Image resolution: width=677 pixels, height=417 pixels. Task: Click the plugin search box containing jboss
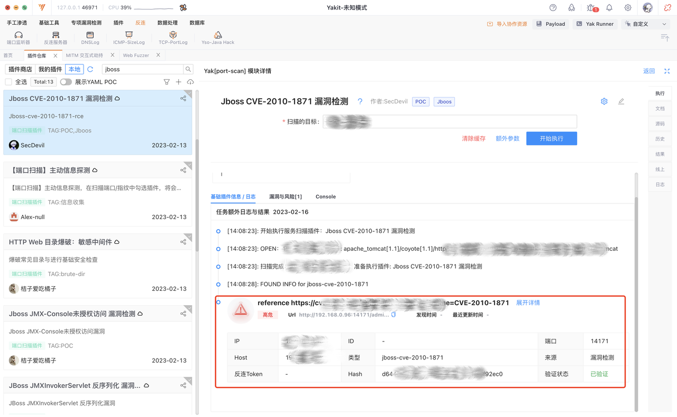click(x=142, y=69)
